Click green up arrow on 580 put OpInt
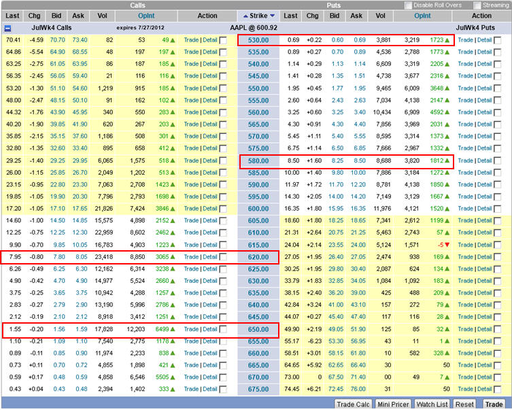Screen dimensions: 512x410 [x=447, y=161]
